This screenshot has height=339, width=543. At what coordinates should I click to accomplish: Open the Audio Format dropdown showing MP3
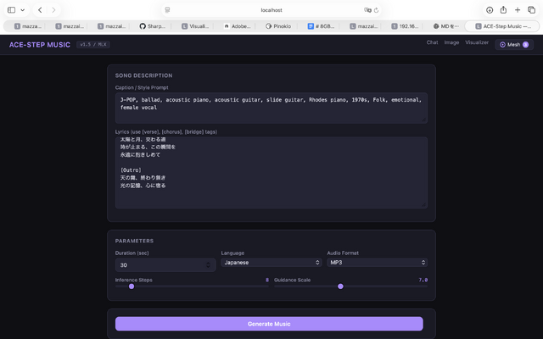tap(377, 263)
